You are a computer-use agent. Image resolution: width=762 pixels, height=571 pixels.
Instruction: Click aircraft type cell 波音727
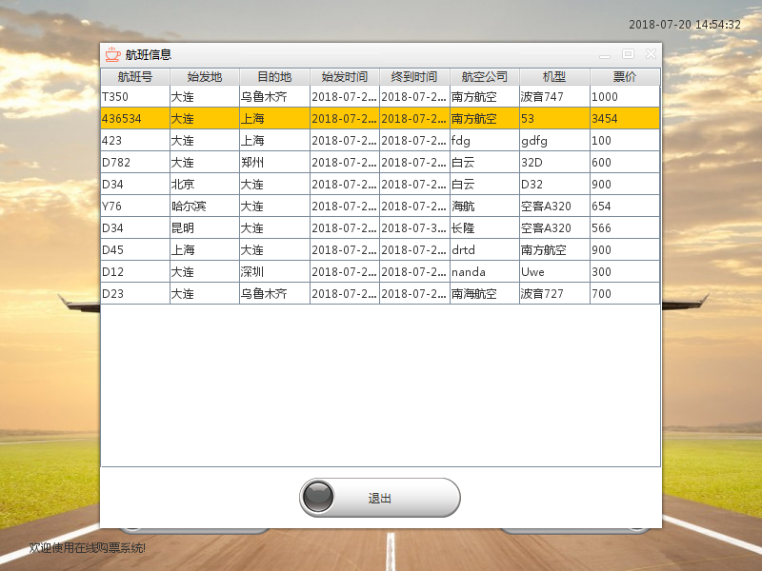tap(554, 293)
